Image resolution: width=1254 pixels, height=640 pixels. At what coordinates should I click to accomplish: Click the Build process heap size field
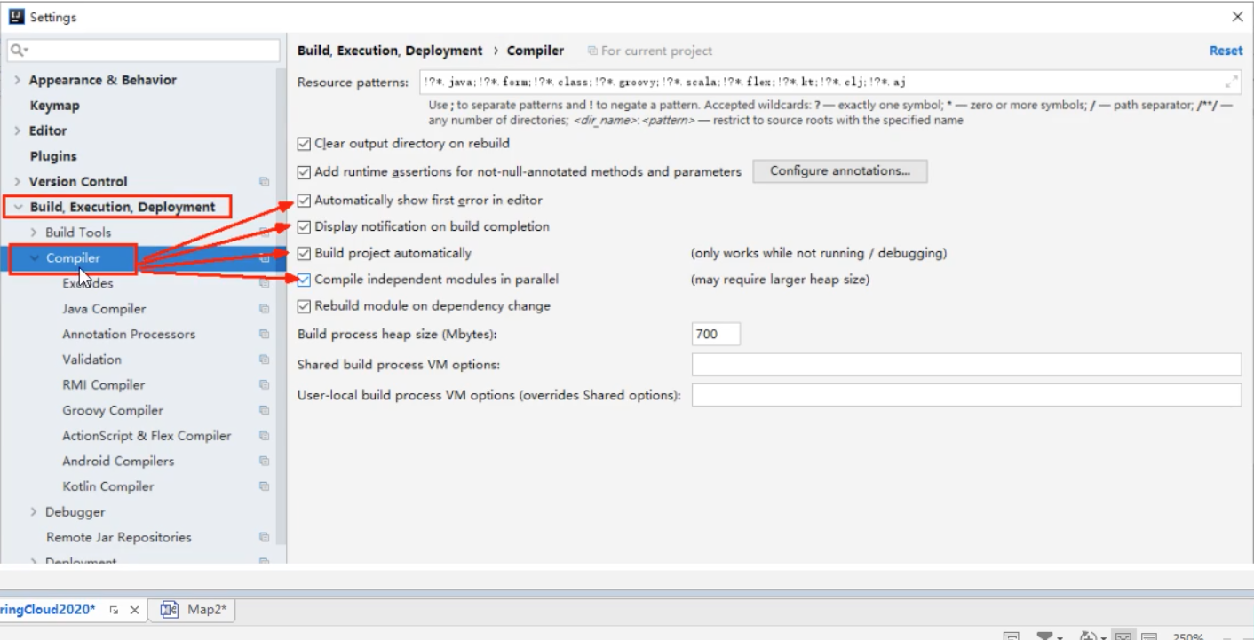click(715, 335)
